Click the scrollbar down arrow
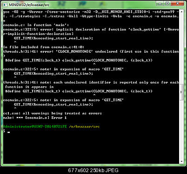Viewport: 187px width, 174px height. click(182, 161)
